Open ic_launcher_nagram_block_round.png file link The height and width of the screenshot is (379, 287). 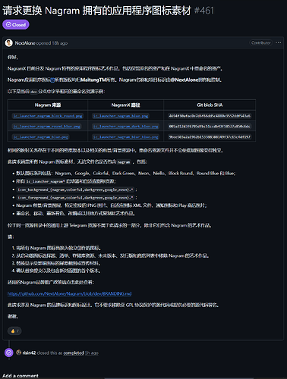(x=48, y=116)
